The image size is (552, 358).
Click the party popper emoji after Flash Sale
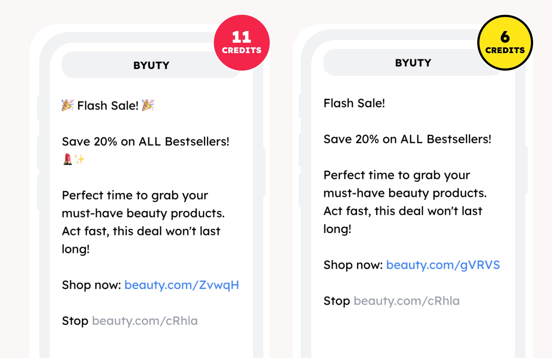(148, 105)
